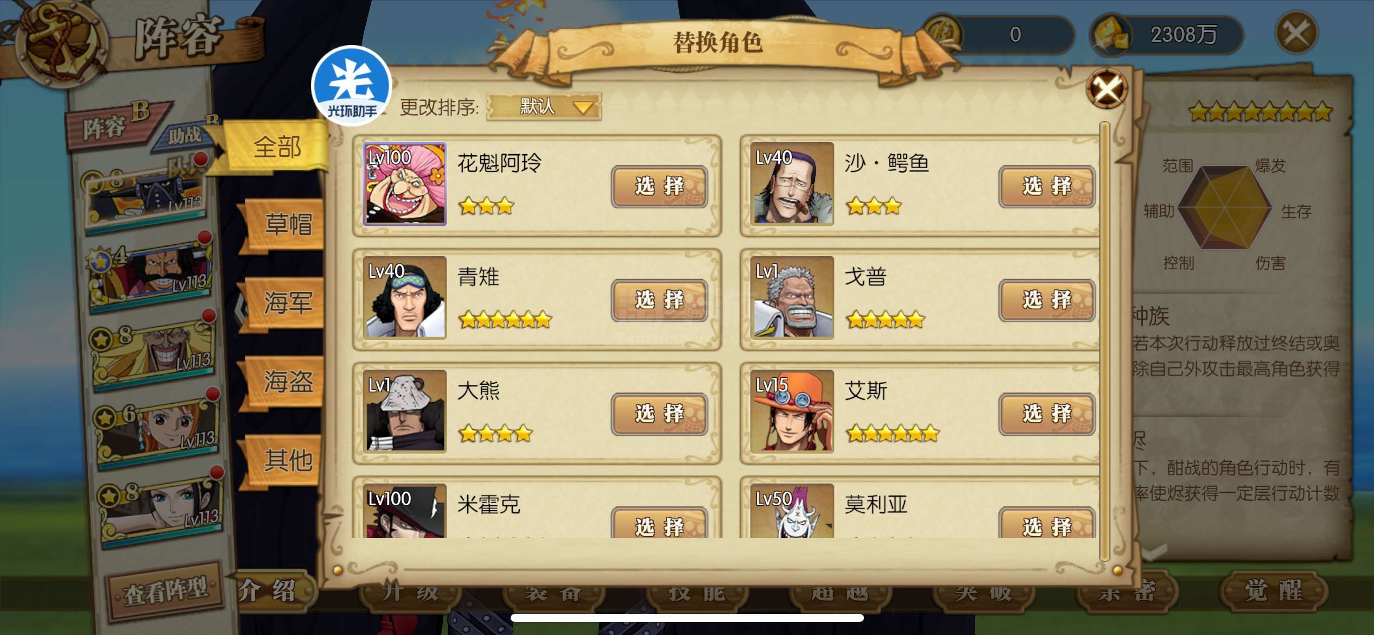The width and height of the screenshot is (1374, 635).
Task: Open the 查看阵型 formation view button
Action: (x=166, y=591)
